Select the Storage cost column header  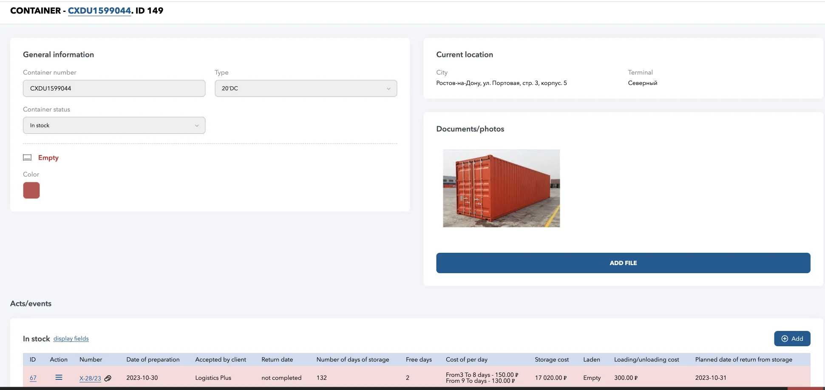[x=551, y=359]
